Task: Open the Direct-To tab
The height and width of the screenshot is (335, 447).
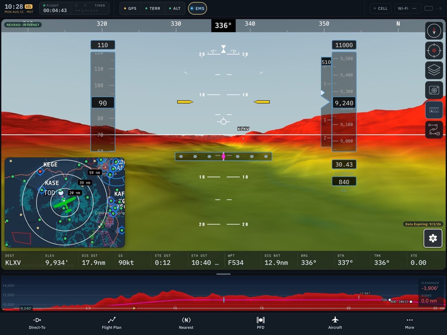Action: tap(37, 323)
